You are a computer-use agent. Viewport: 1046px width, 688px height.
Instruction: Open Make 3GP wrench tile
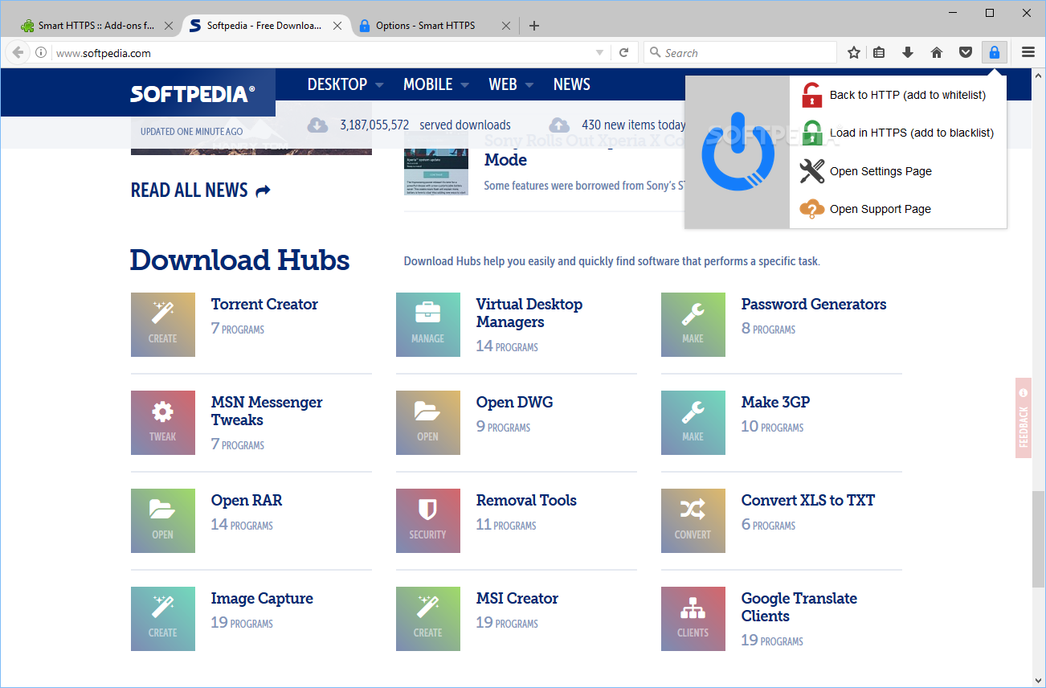(693, 423)
